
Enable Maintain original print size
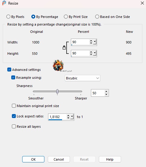tap(14, 106)
